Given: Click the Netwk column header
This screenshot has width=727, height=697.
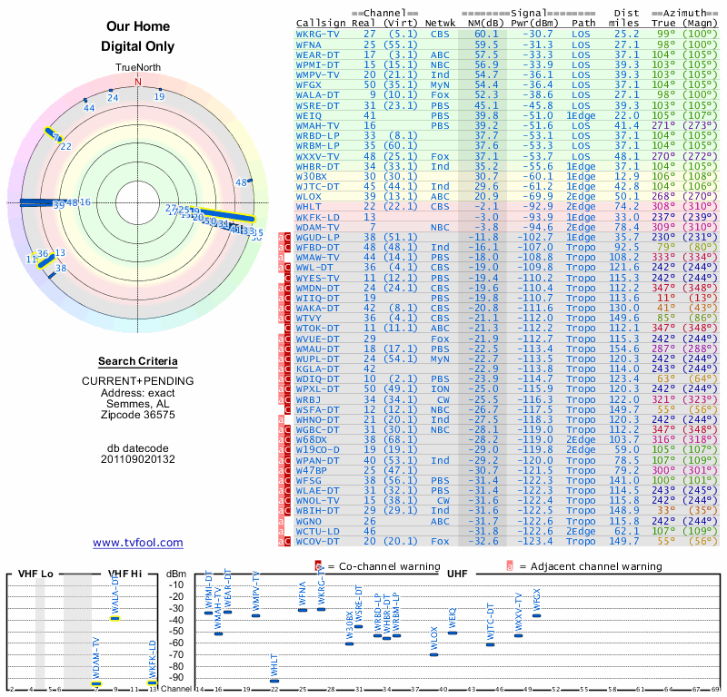Looking at the screenshot, I should tap(440, 24).
